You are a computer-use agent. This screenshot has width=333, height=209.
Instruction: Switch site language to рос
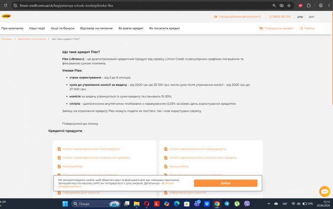pyautogui.click(x=312, y=17)
